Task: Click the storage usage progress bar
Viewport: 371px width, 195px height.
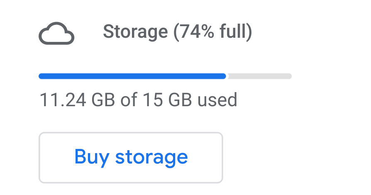Action: click(165, 76)
